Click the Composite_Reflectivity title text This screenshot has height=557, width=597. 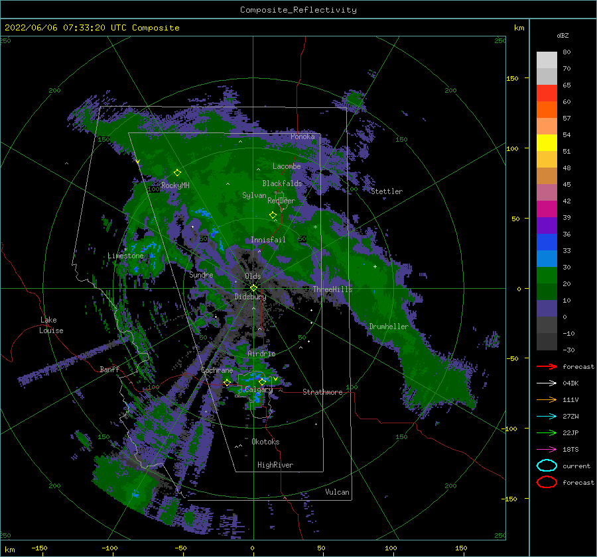coord(298,10)
